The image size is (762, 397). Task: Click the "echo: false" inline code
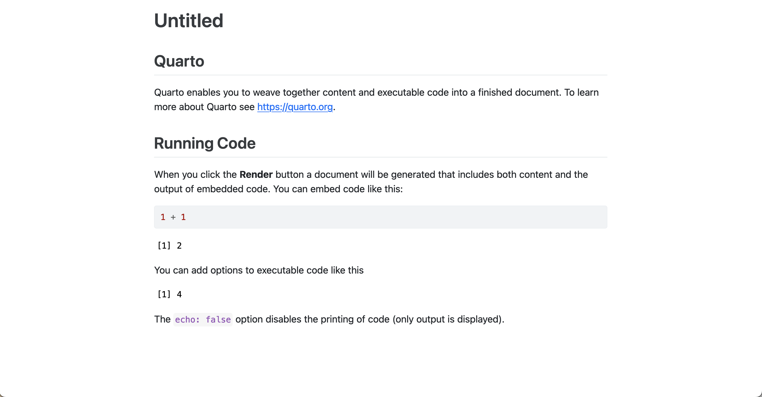pyautogui.click(x=203, y=320)
